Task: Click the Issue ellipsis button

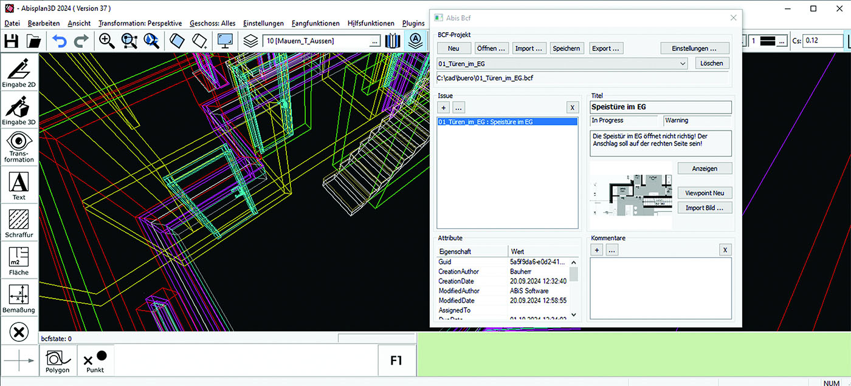Action: (459, 107)
